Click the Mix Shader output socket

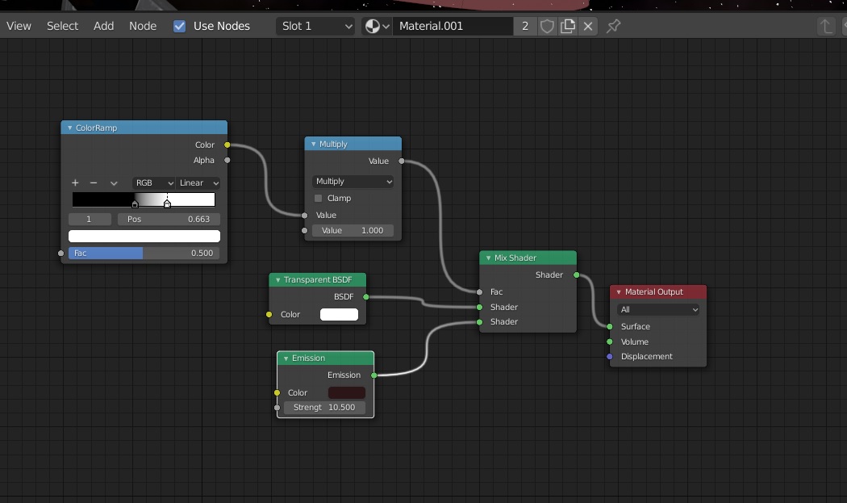(x=577, y=275)
